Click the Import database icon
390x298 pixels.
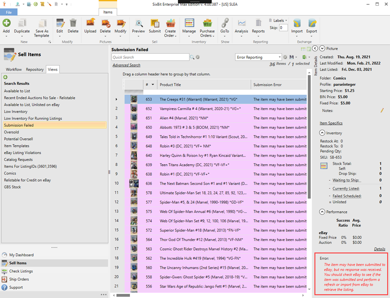pyautogui.click(x=297, y=23)
